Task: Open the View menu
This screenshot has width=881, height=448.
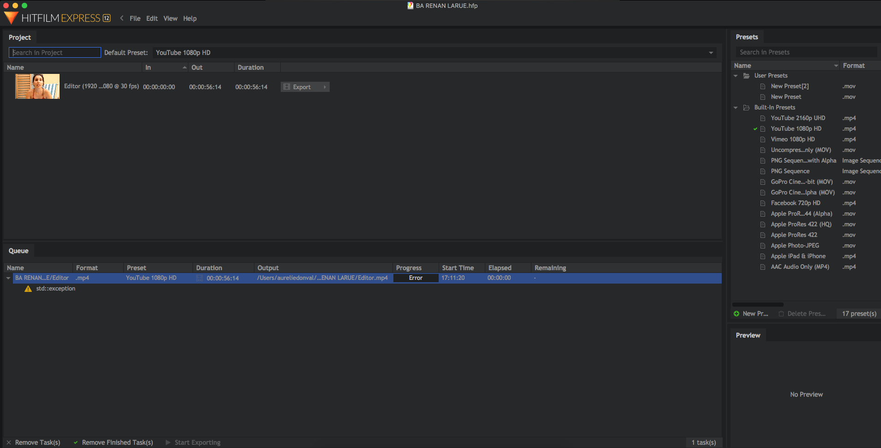Action: point(170,18)
